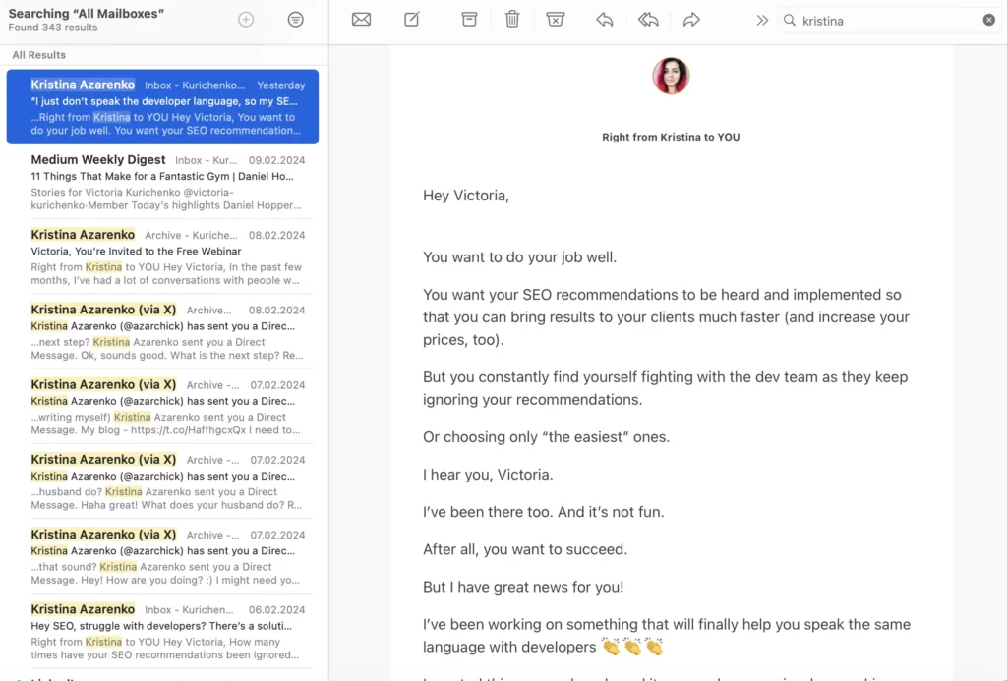Forward the open message

[x=691, y=20]
